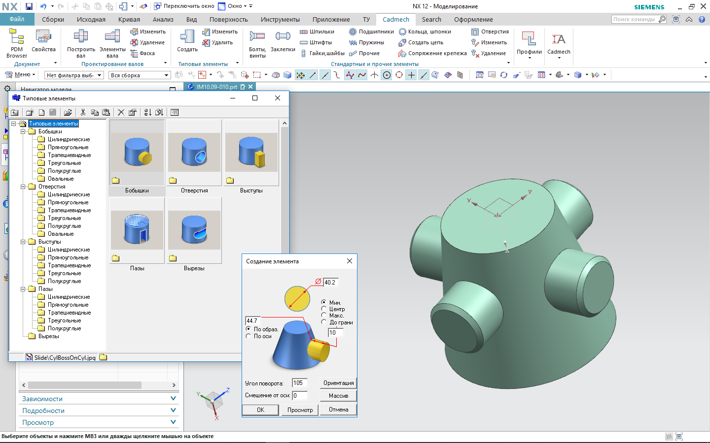The width and height of the screenshot is (710, 443).
Task: Select the Центр radio button
Action: 324,309
